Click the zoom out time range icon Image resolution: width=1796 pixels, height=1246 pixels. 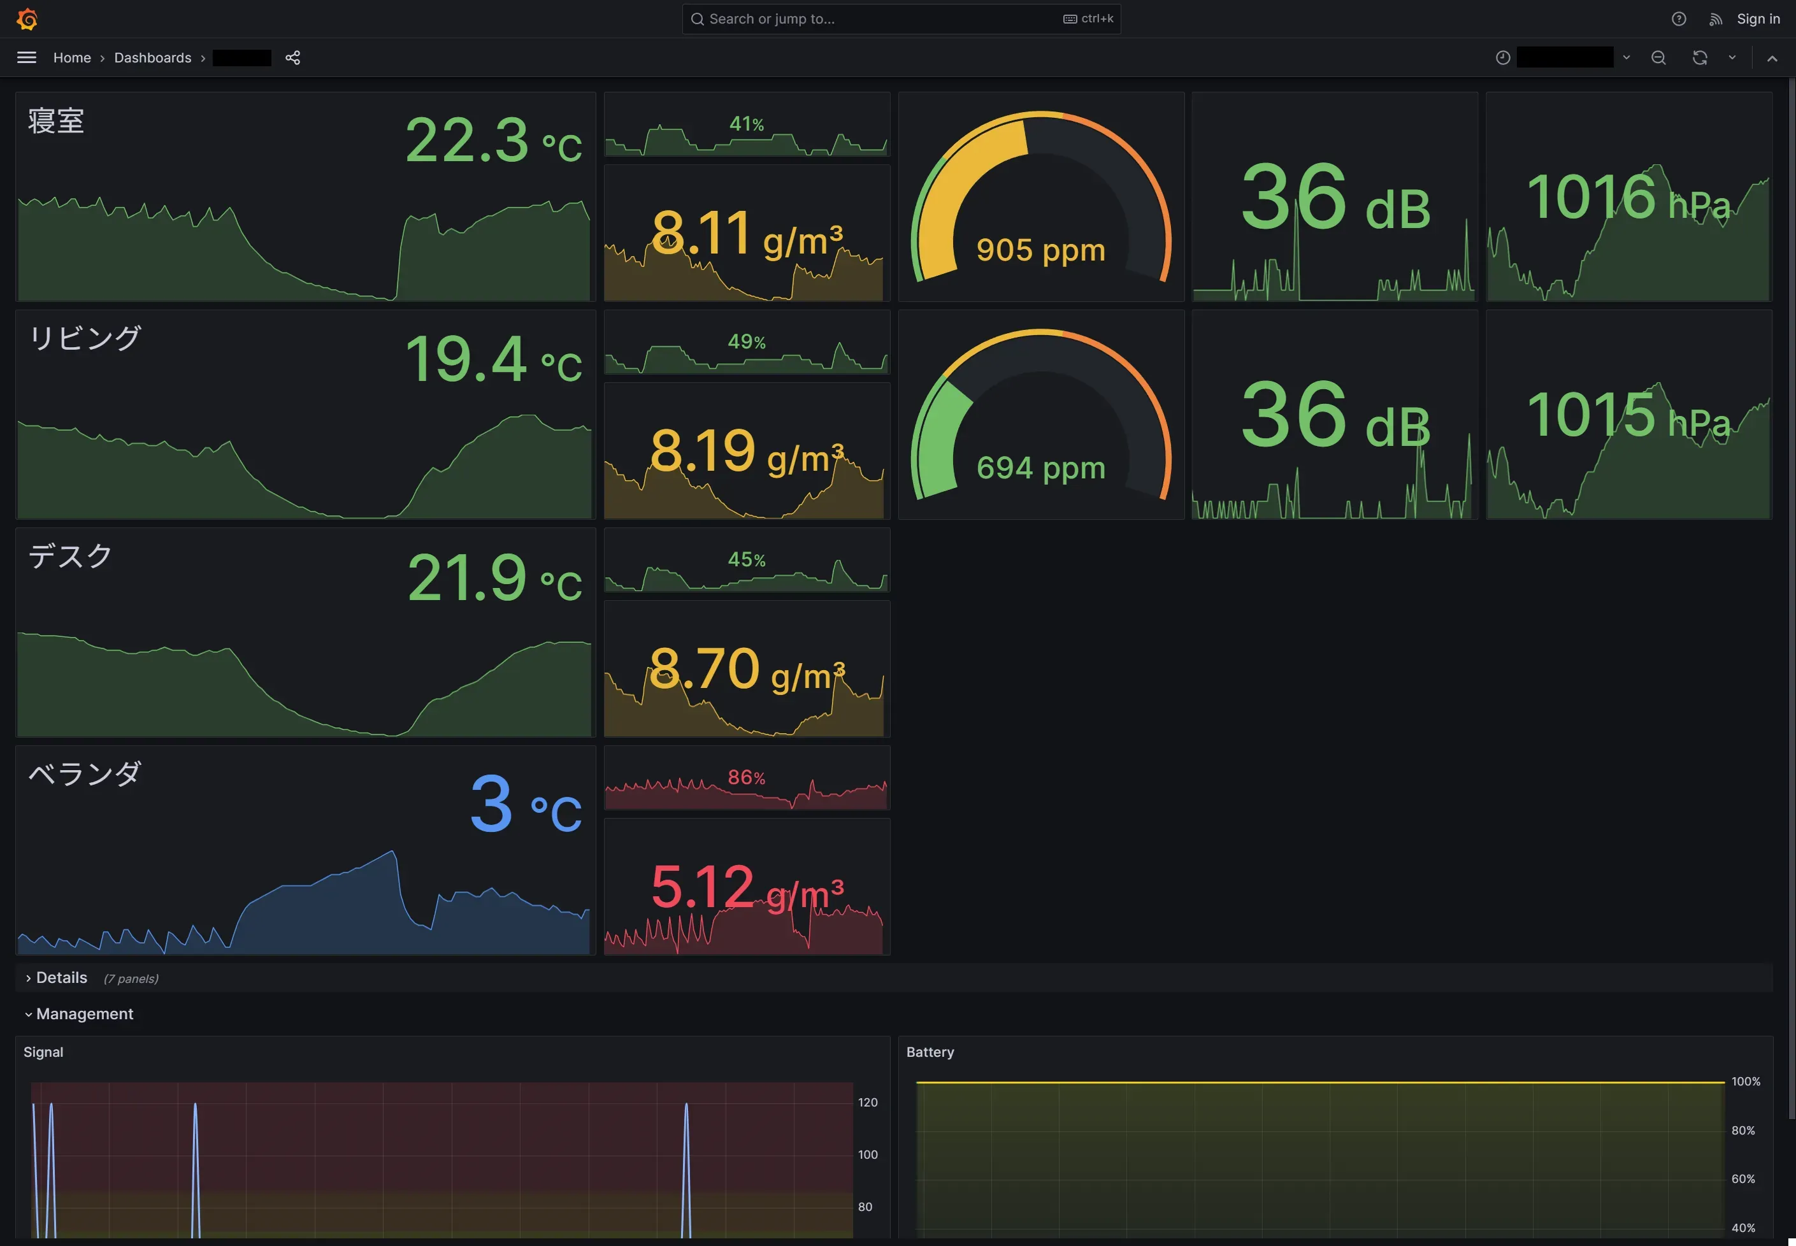[x=1658, y=58]
